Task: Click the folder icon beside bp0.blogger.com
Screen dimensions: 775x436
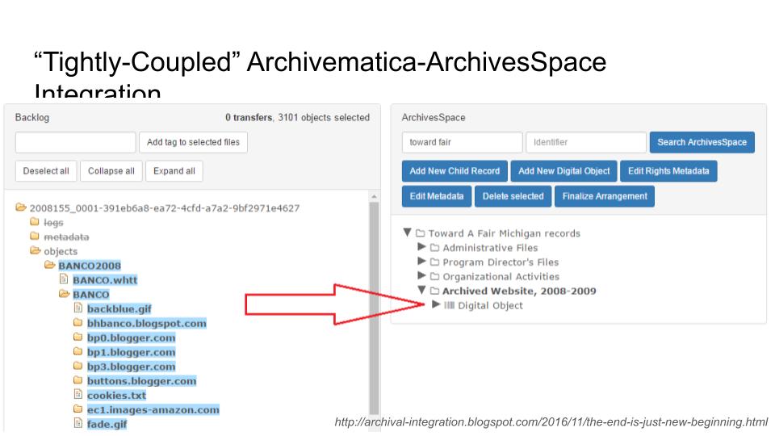Action: click(x=77, y=337)
